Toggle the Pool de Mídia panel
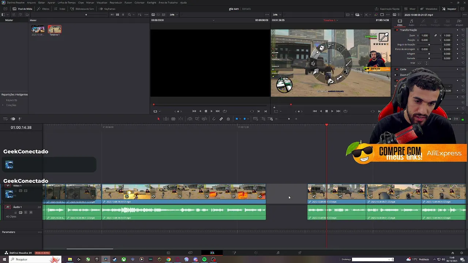This screenshot has width=468, height=263. pyautogui.click(x=22, y=9)
